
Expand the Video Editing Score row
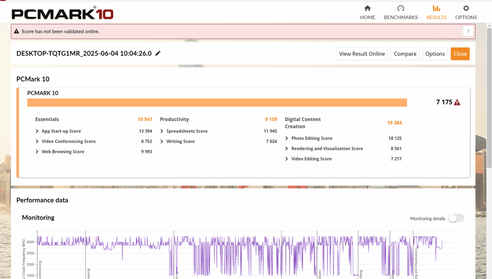[286, 159]
